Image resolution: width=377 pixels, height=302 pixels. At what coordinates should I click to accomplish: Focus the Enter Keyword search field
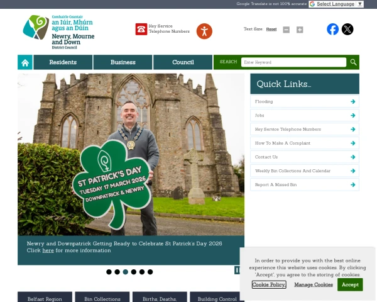293,62
